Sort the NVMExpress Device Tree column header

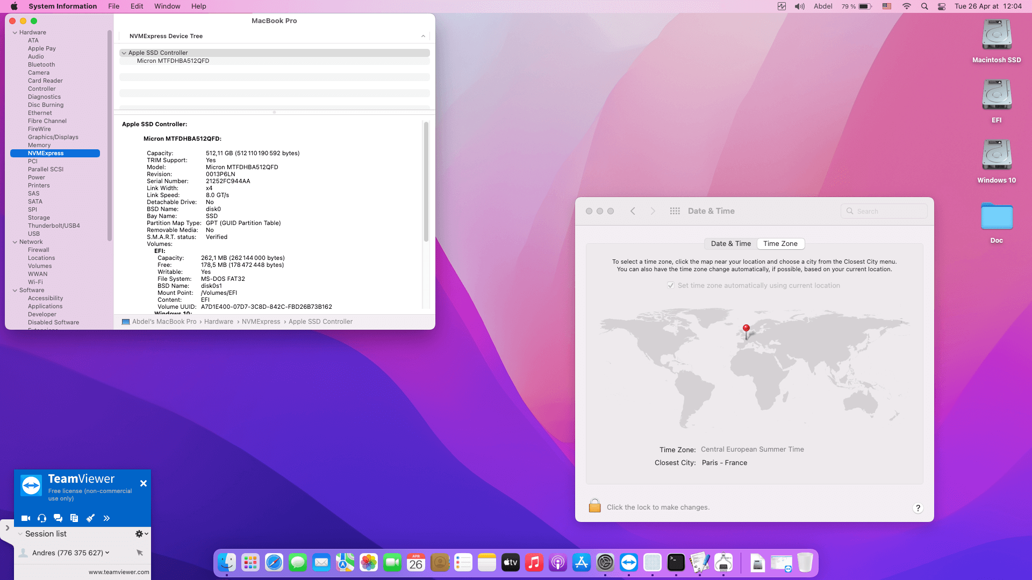click(274, 37)
